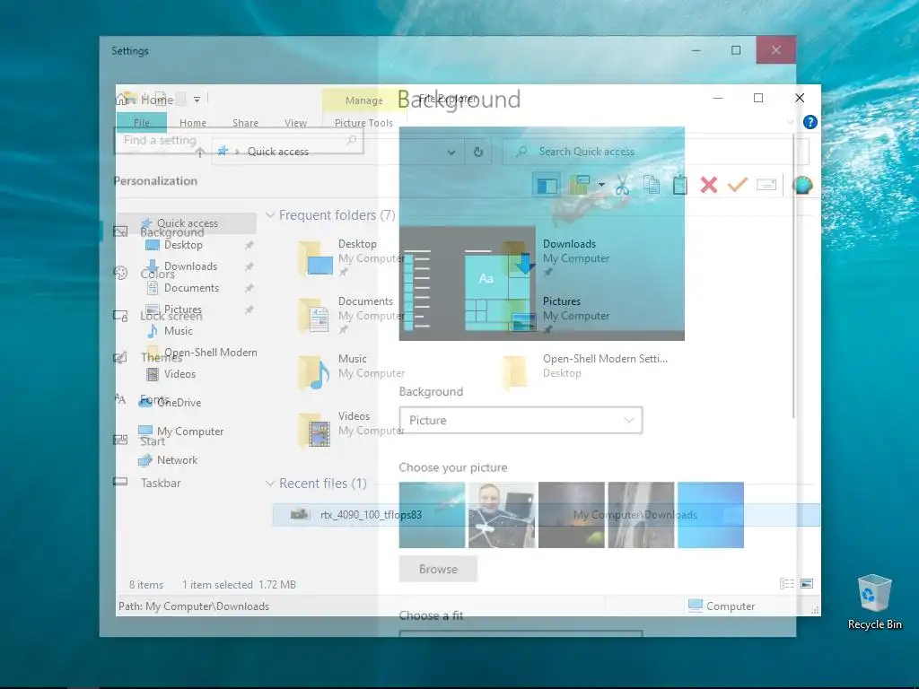Click the Lock screen icon in Settings sidebar

point(120,316)
